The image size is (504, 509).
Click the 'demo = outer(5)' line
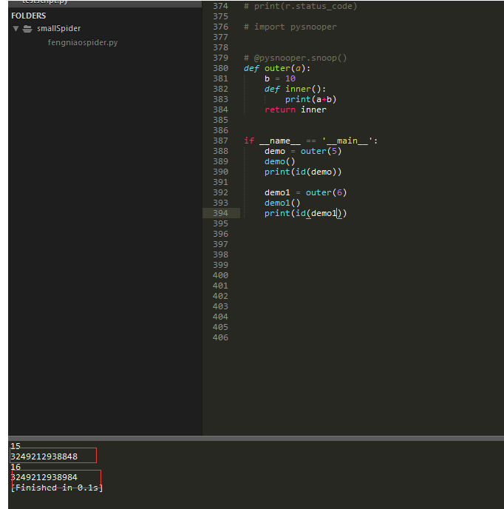(x=303, y=151)
